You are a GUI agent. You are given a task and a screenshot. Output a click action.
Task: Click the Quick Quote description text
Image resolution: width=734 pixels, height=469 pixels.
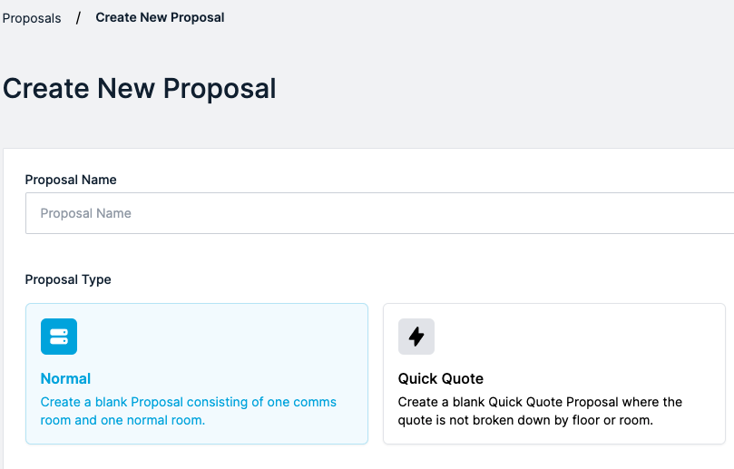(540, 411)
